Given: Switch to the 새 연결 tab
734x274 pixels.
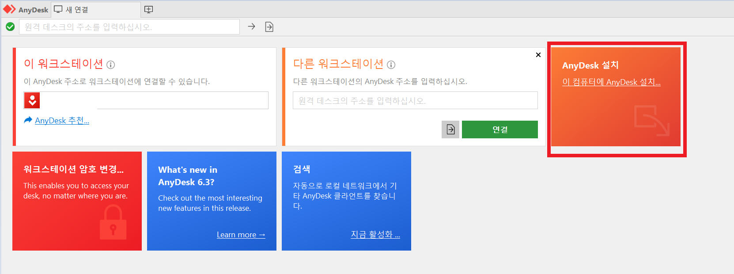Looking at the screenshot, I should click(x=96, y=9).
